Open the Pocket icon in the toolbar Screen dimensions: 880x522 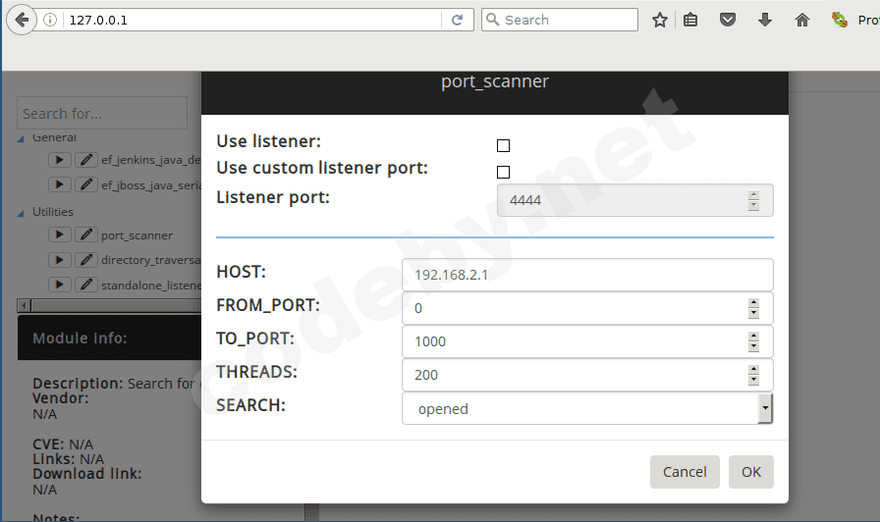click(x=728, y=20)
